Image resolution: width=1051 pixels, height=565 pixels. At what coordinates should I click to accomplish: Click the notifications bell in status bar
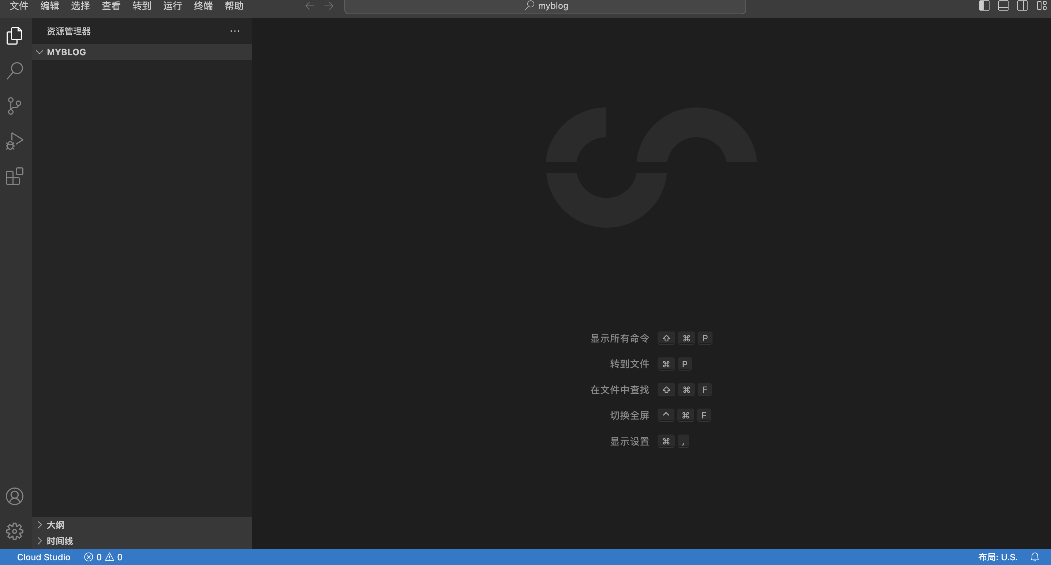[x=1035, y=557]
